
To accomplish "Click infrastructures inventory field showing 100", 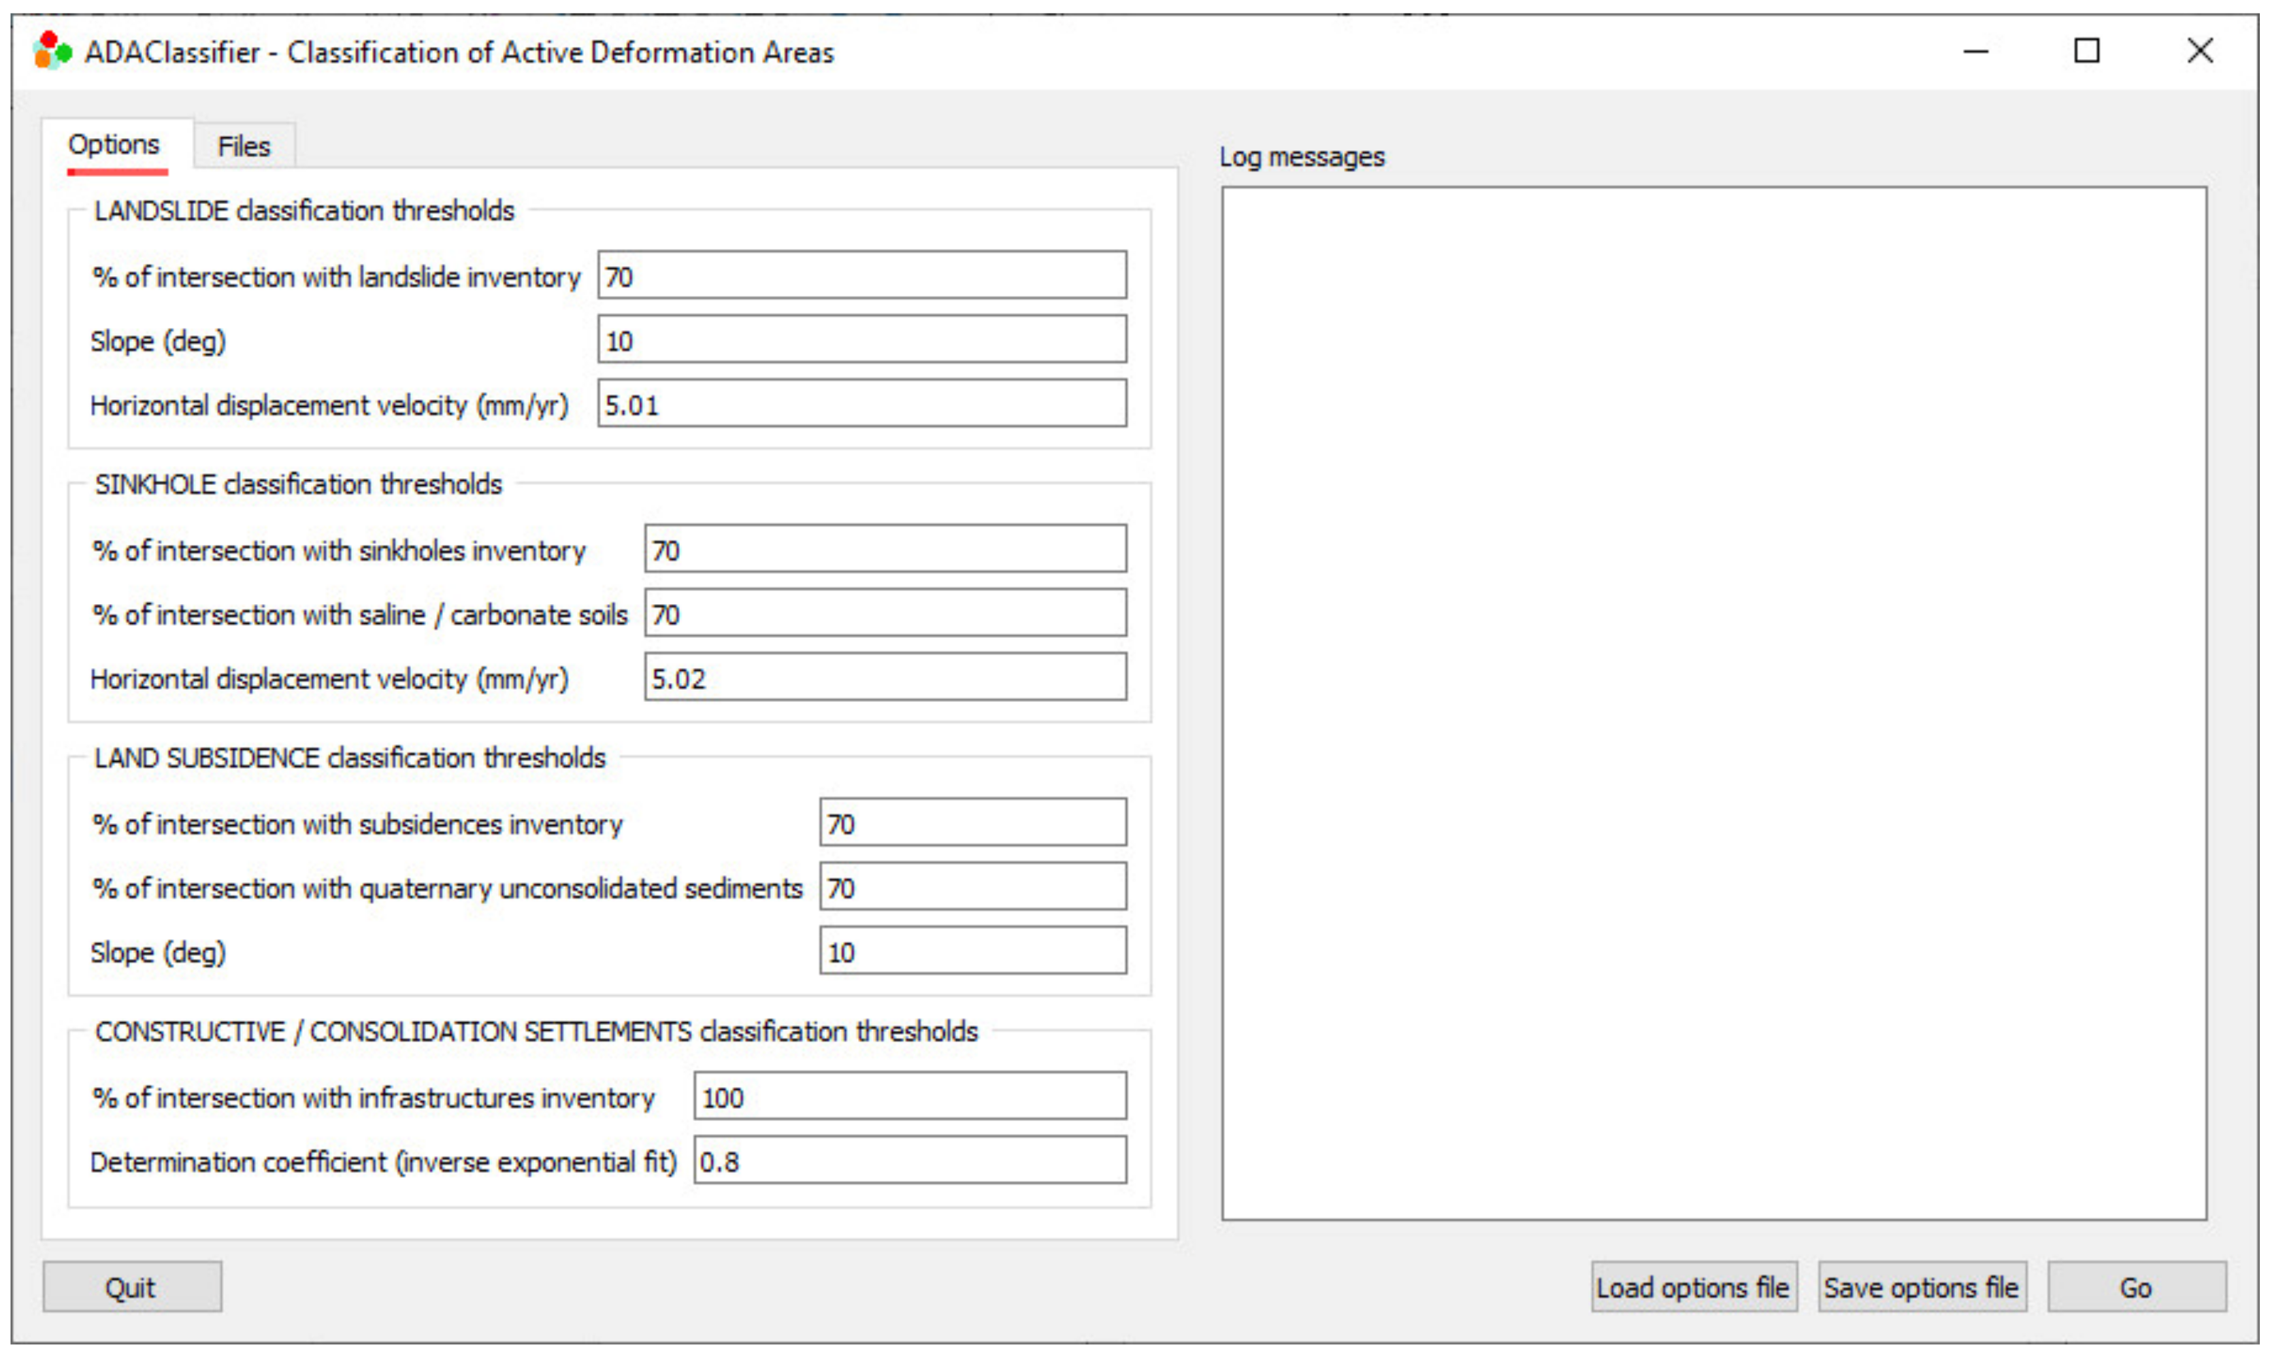I will coord(910,1097).
